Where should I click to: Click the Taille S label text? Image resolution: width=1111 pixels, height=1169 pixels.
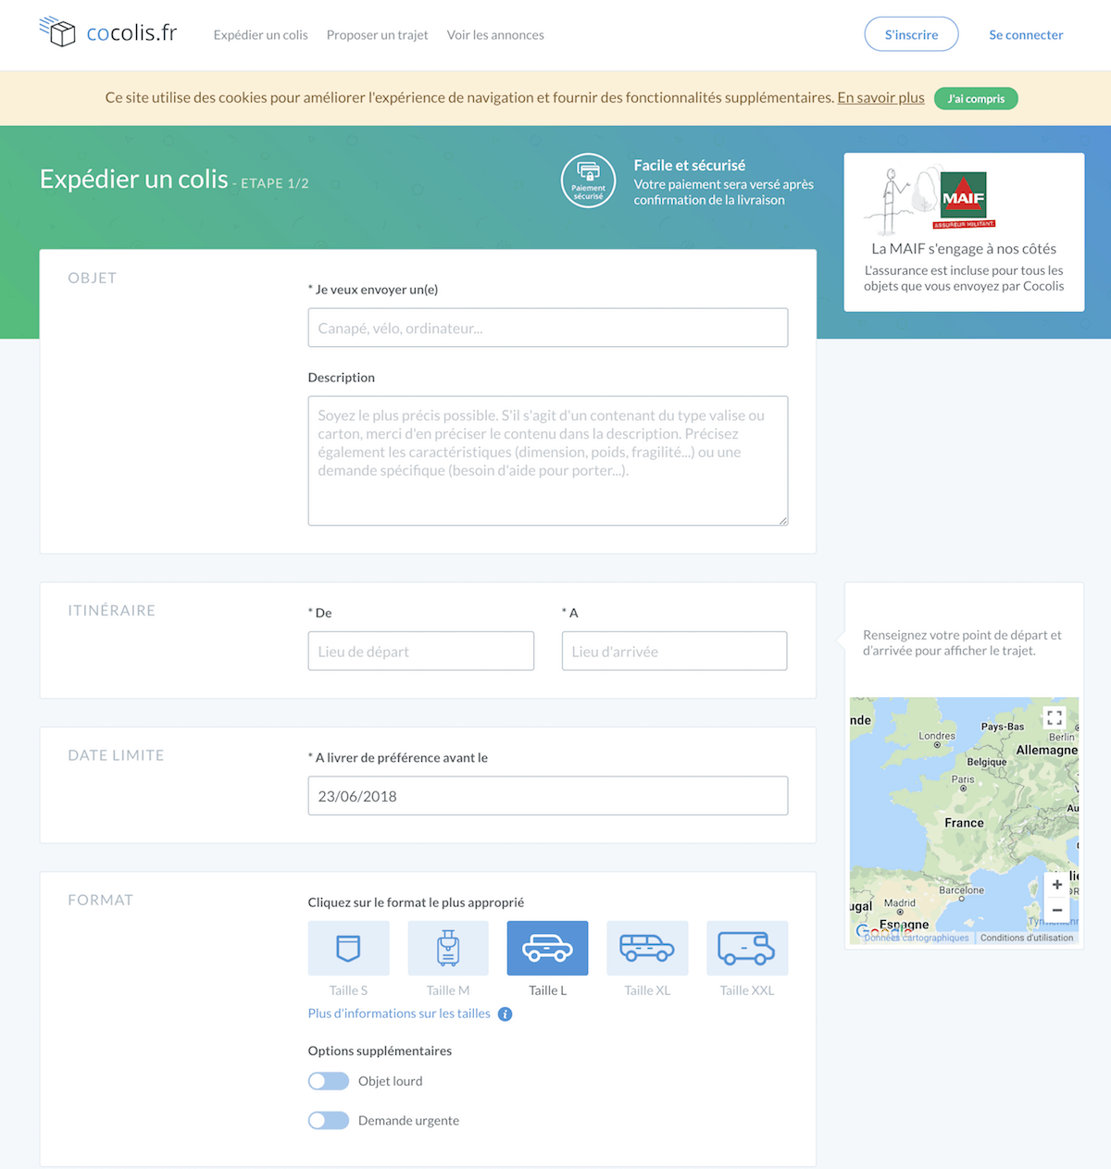point(348,990)
